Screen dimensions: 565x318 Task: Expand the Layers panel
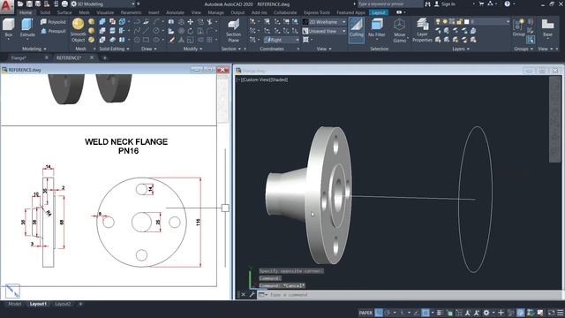pos(460,49)
